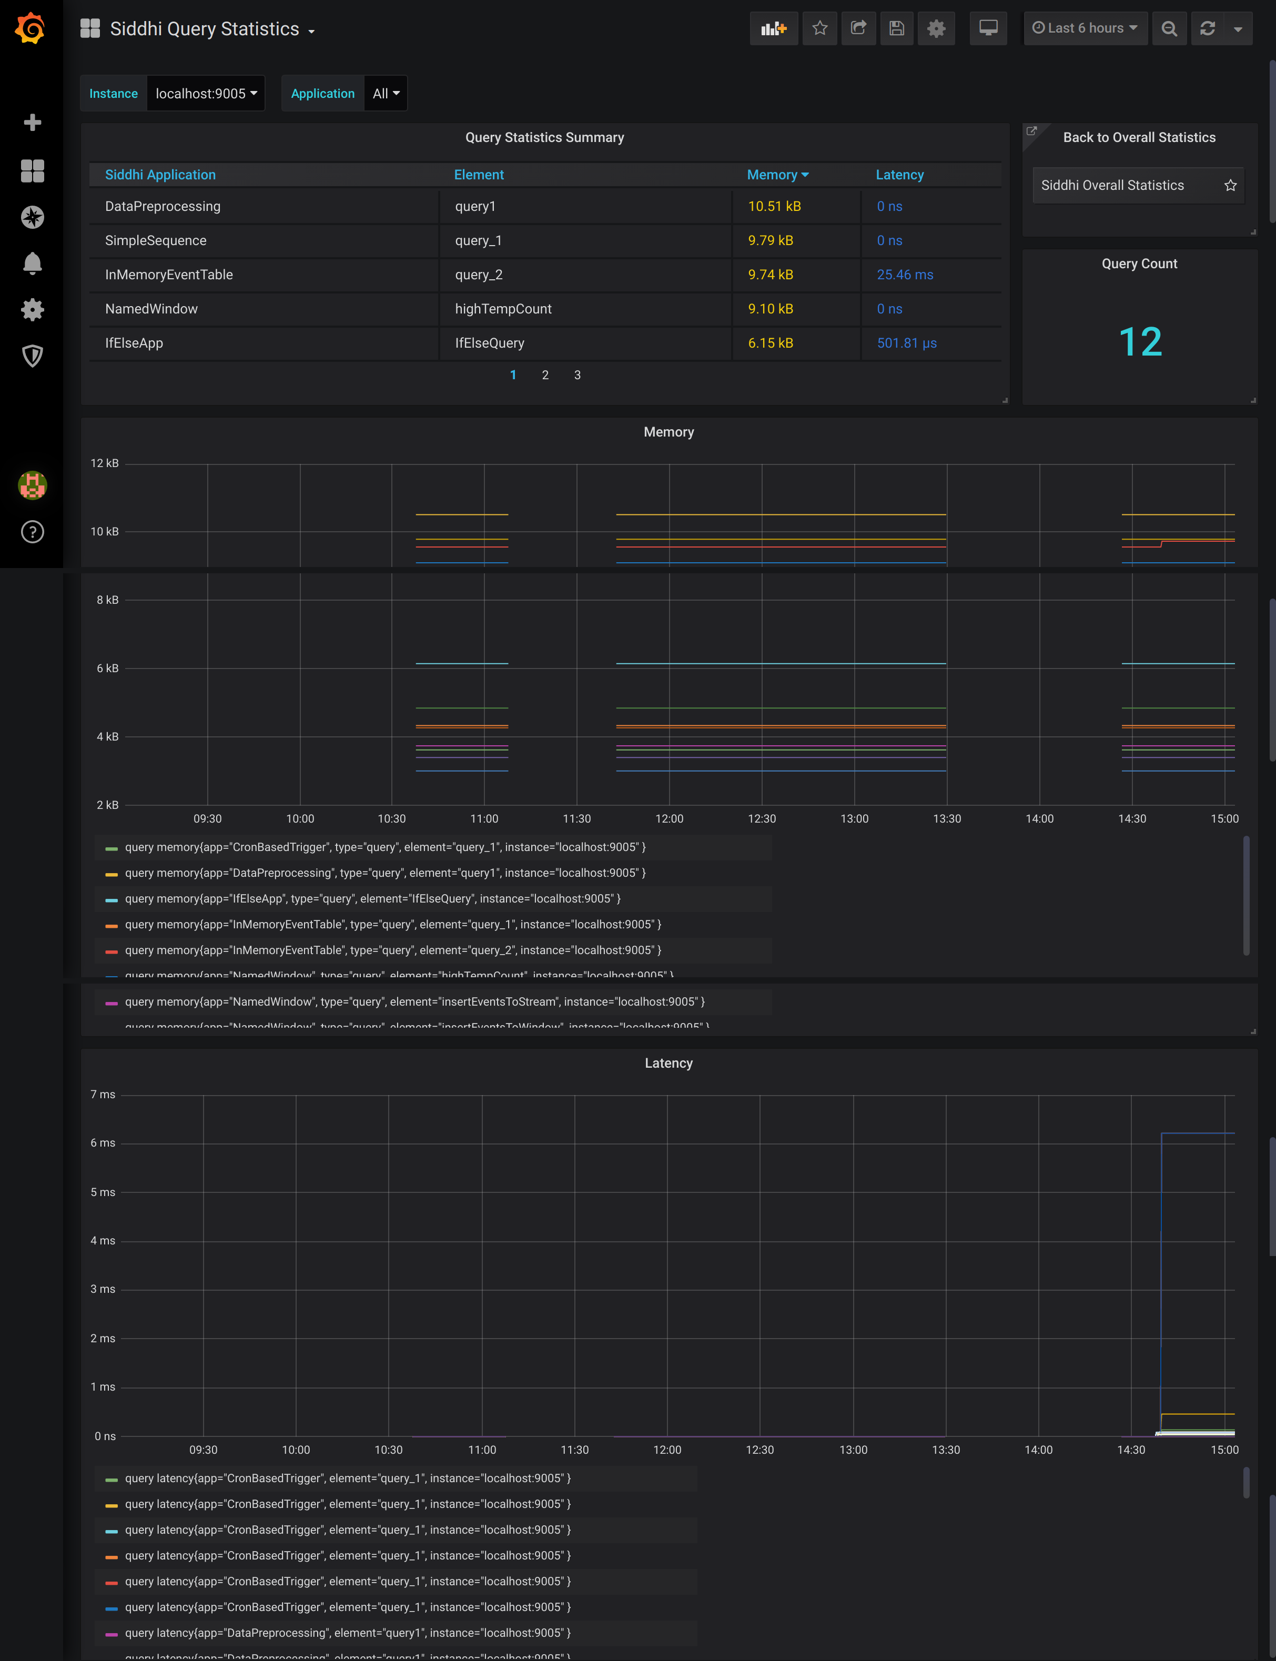Toggle IfElseApp IfElseQuery memory series
This screenshot has width=1276, height=1661.
coord(372,898)
